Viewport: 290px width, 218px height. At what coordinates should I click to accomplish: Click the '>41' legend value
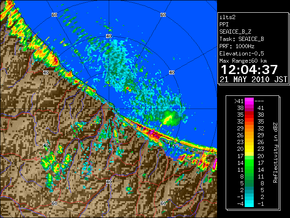[239, 101]
